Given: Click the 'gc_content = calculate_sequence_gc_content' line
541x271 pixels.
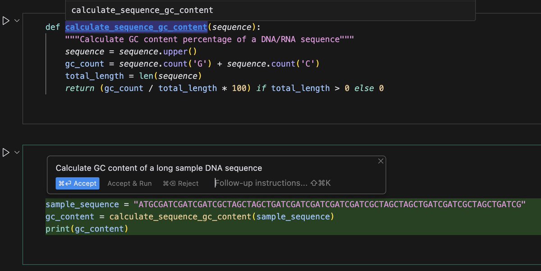Looking at the screenshot, I should [x=190, y=216].
